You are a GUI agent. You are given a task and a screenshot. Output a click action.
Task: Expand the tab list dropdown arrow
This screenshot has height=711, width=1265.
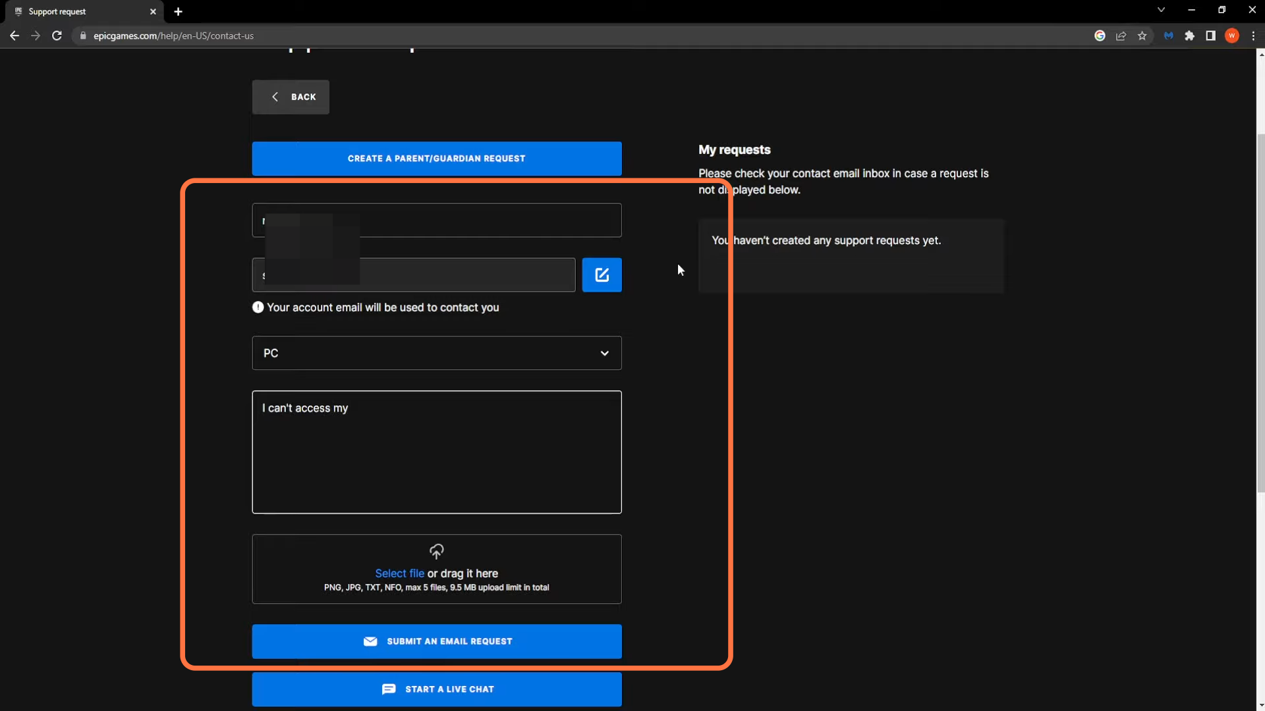coord(1161,11)
